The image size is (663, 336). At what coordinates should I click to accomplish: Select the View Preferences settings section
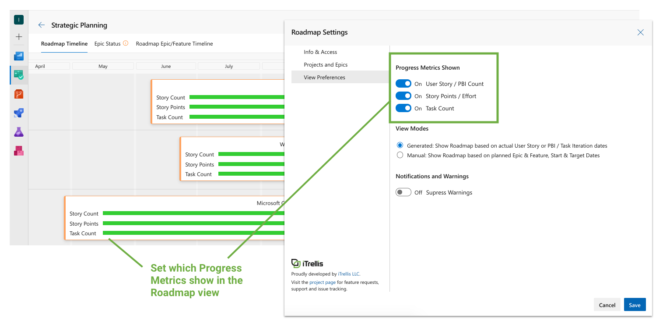340,77
